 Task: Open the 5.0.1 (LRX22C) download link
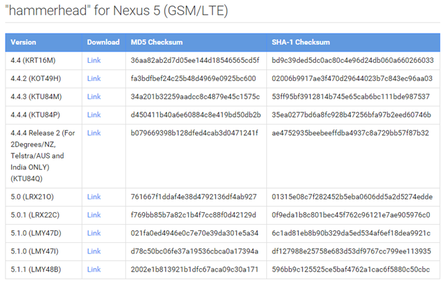pos(94,215)
